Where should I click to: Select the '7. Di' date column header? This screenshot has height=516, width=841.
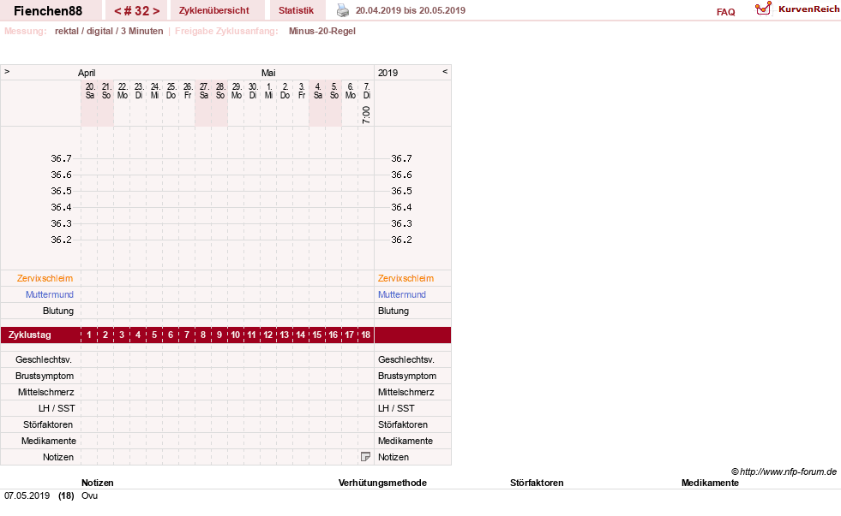(366, 91)
